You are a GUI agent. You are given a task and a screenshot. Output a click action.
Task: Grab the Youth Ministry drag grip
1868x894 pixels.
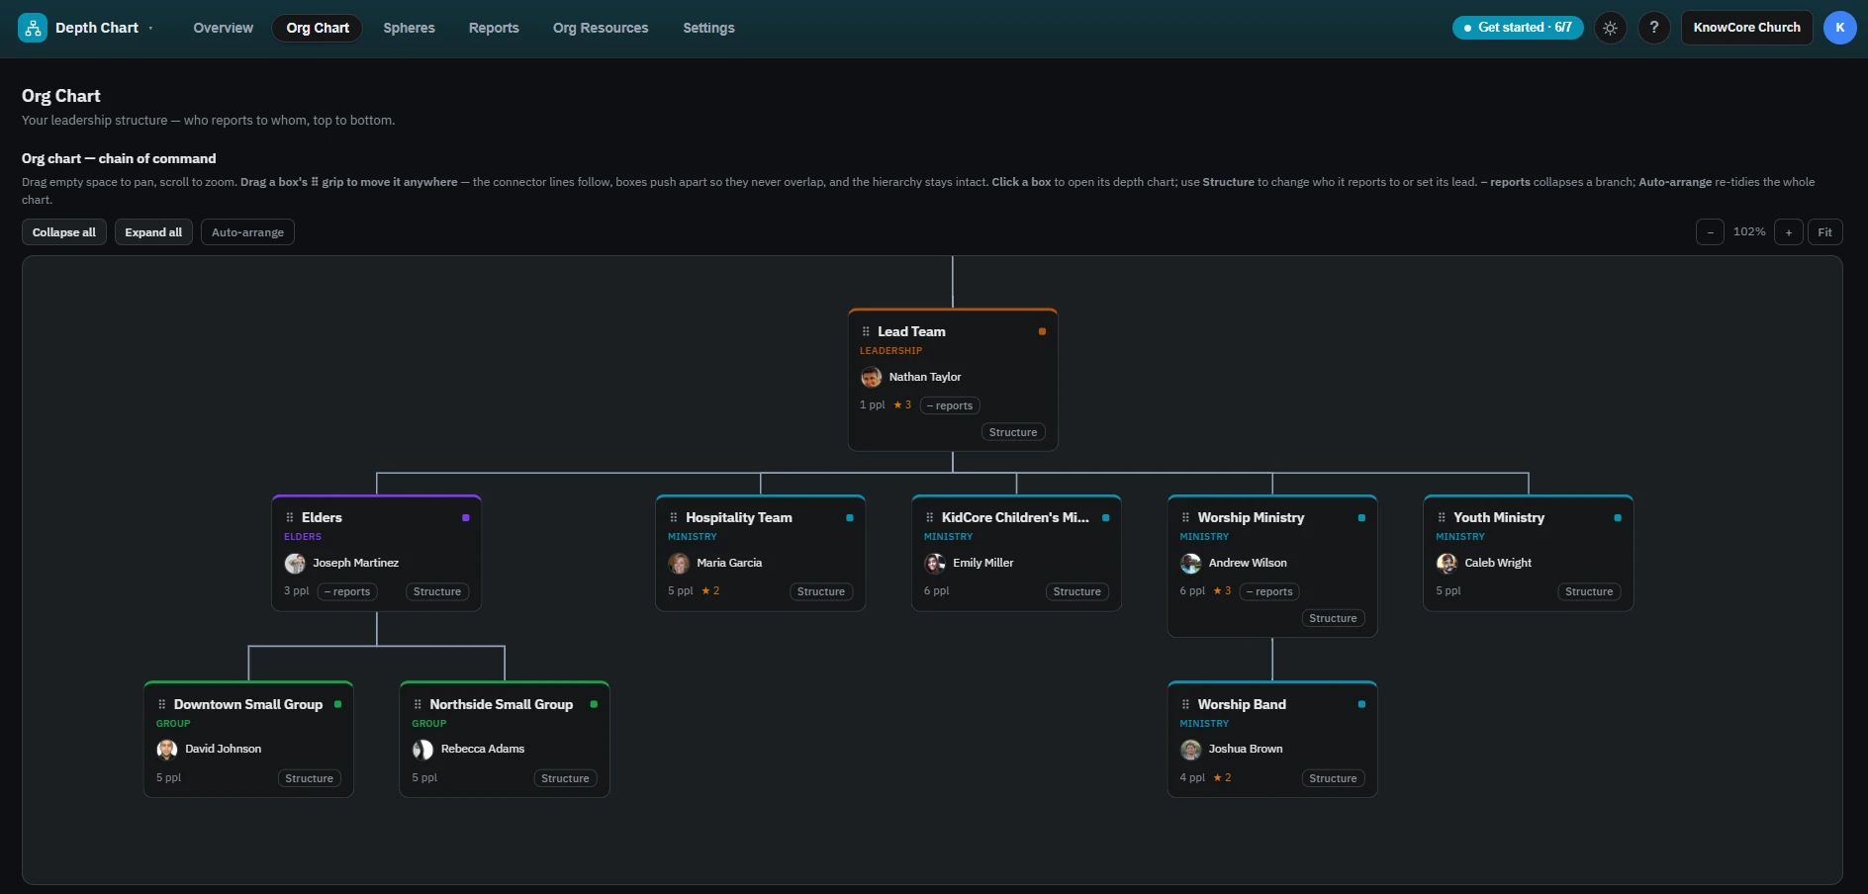[1442, 517]
